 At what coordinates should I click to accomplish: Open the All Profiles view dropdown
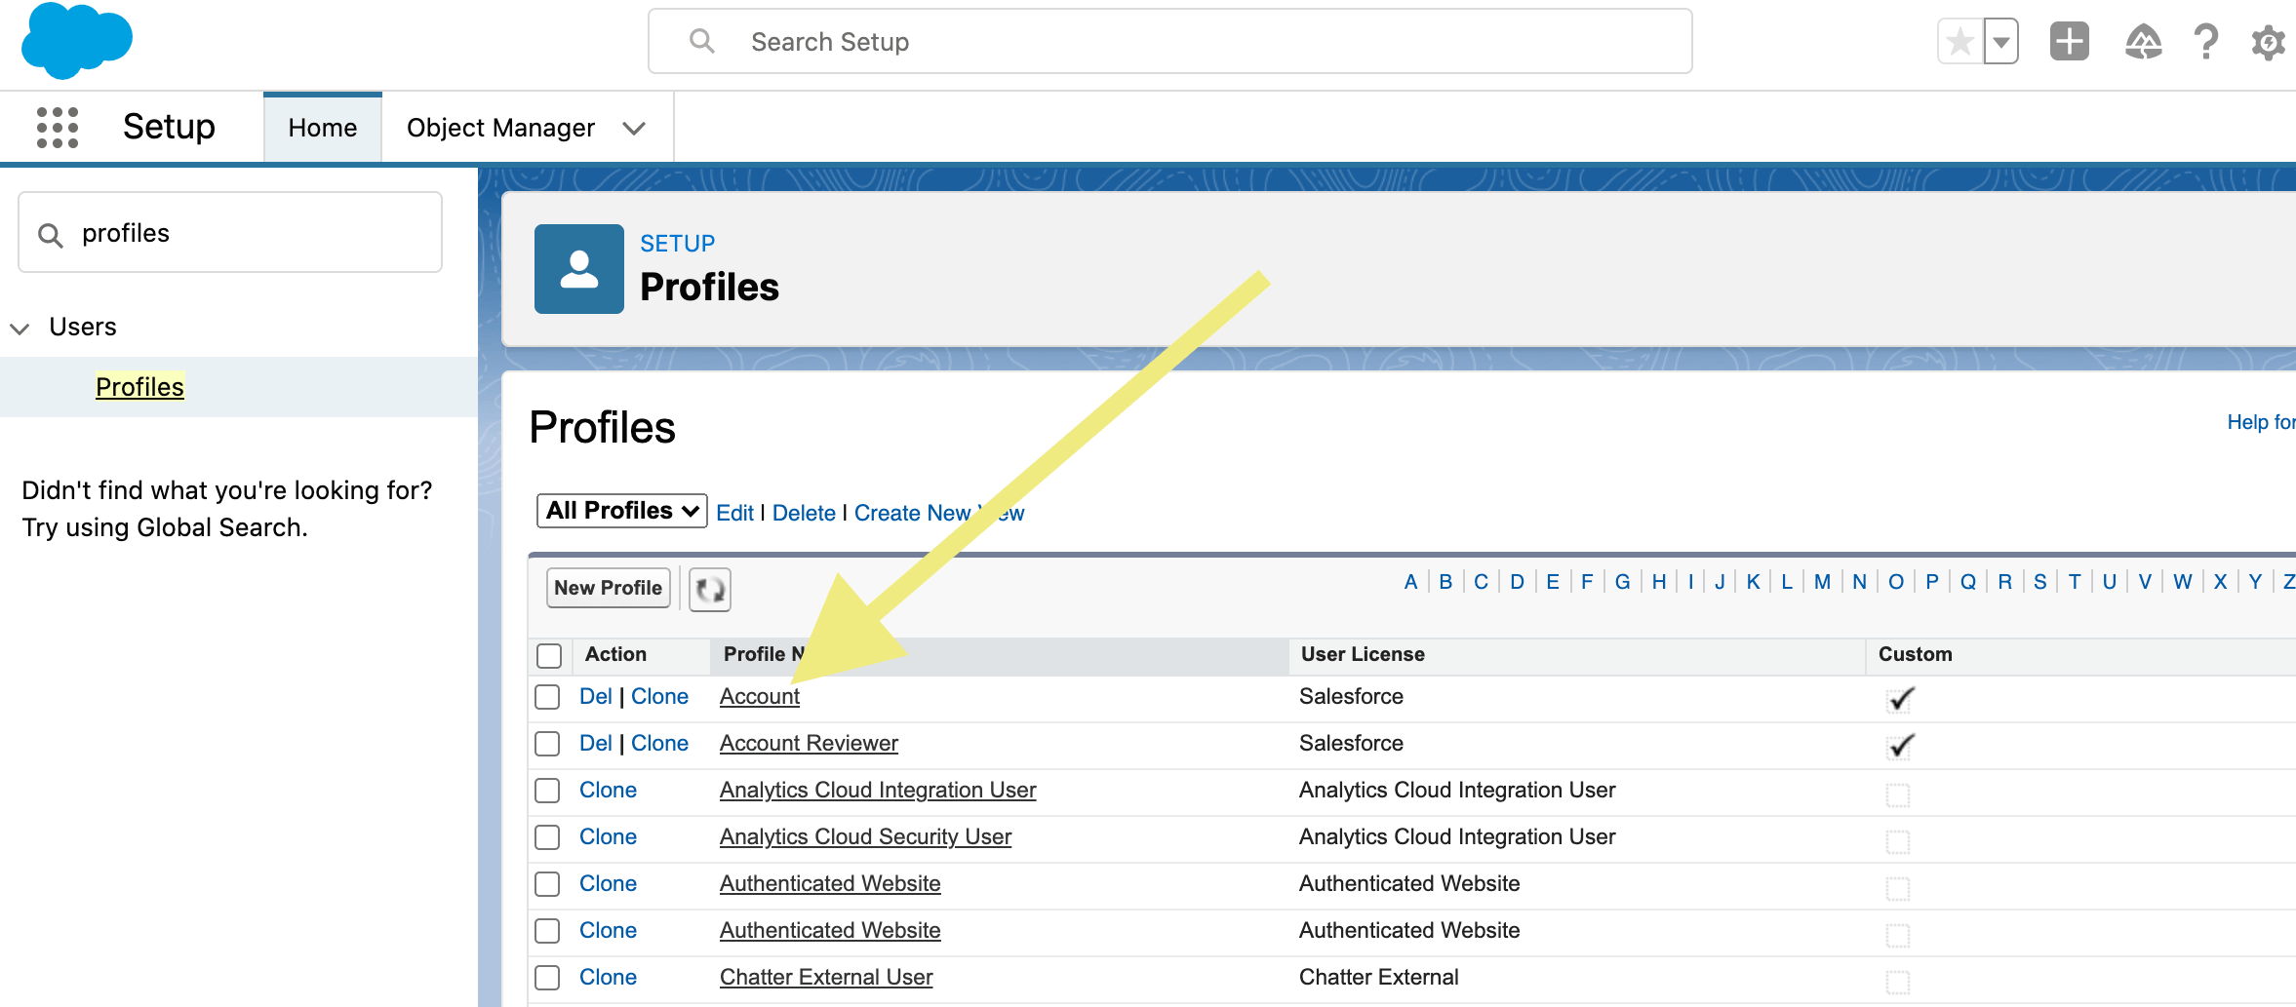point(620,510)
